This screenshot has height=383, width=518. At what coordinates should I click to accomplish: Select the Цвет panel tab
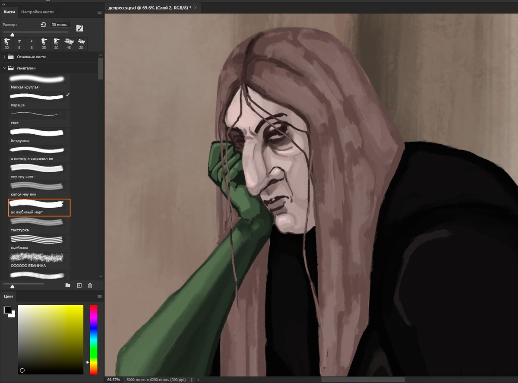pos(9,297)
